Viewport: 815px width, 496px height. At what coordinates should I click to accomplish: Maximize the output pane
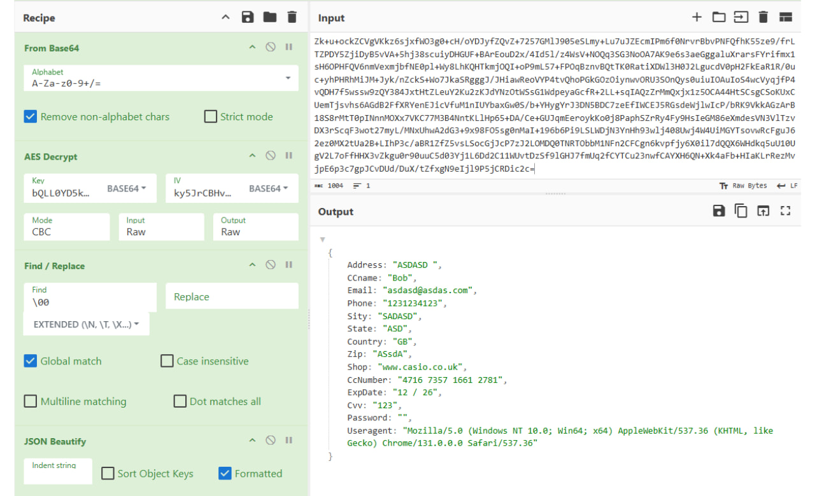tap(785, 211)
